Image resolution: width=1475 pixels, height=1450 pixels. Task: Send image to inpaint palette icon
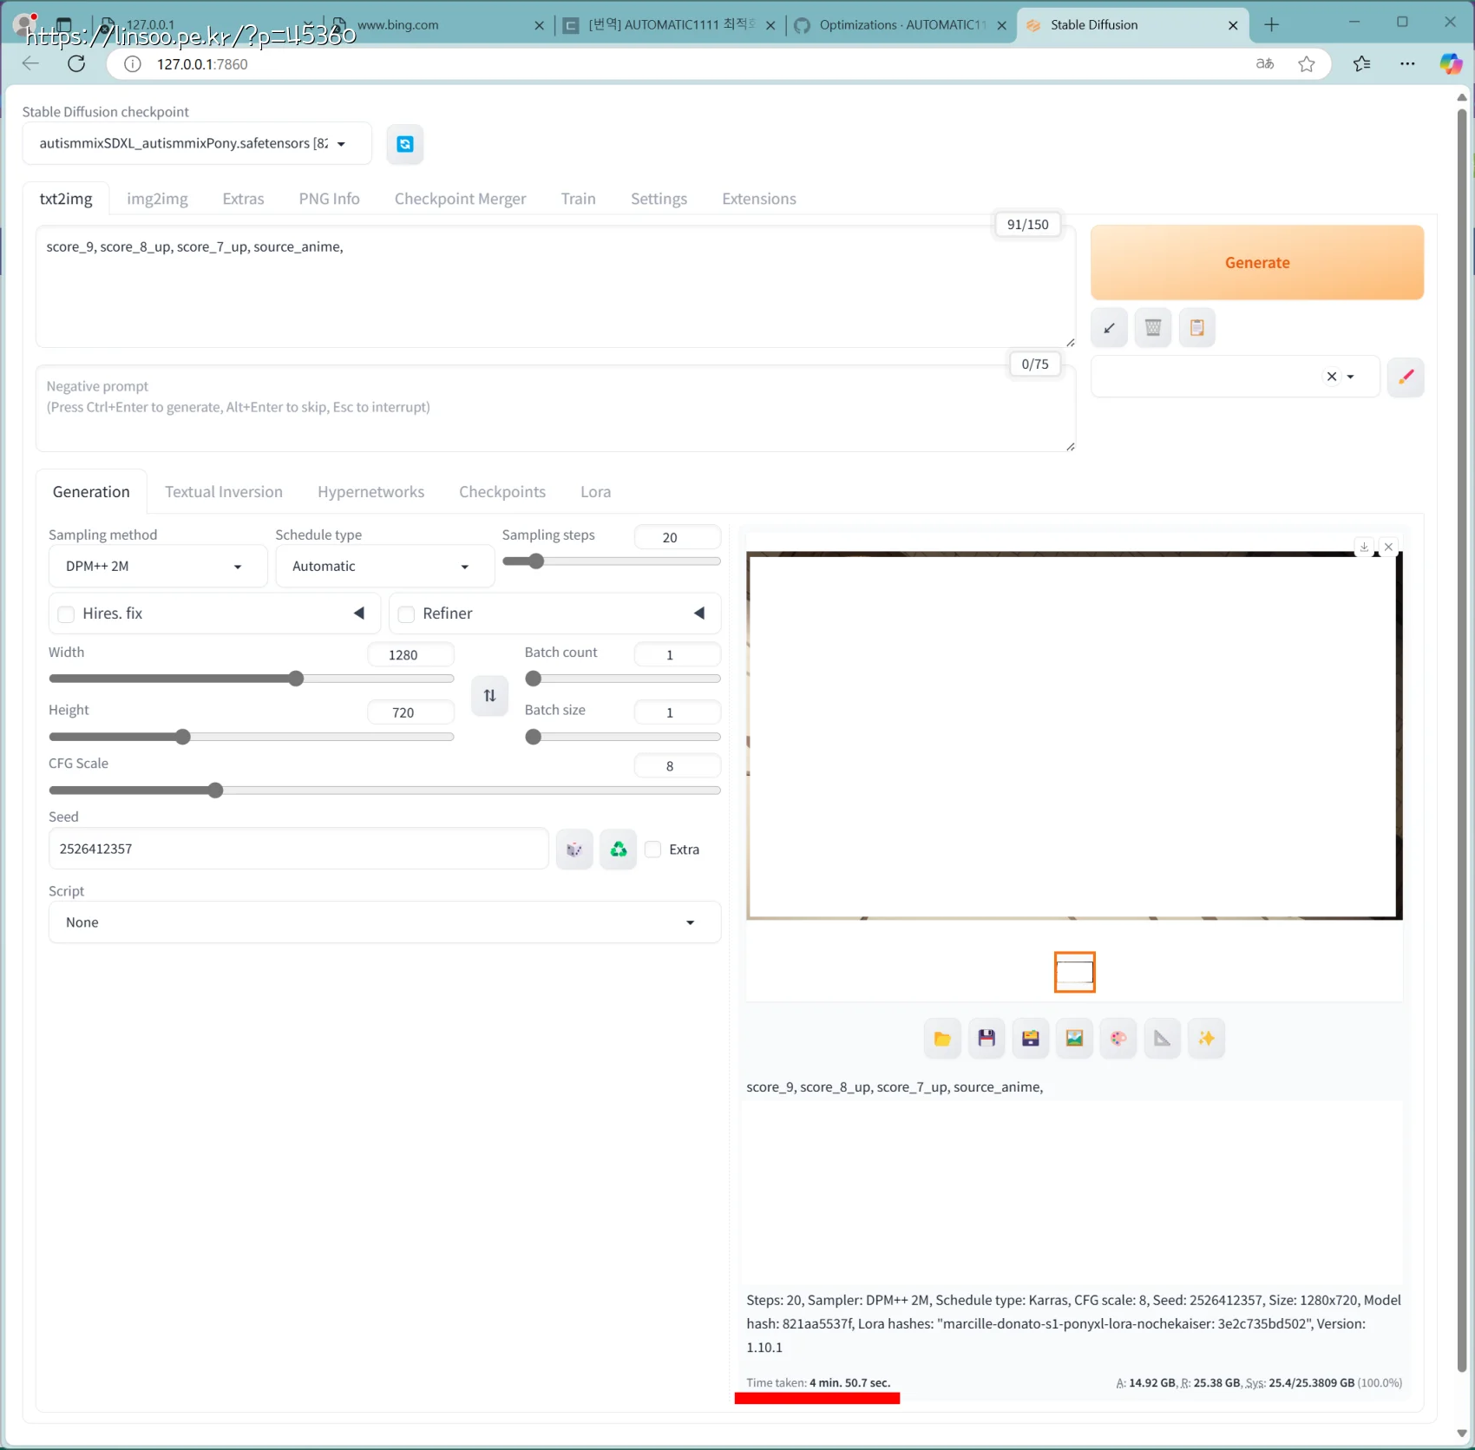tap(1118, 1039)
